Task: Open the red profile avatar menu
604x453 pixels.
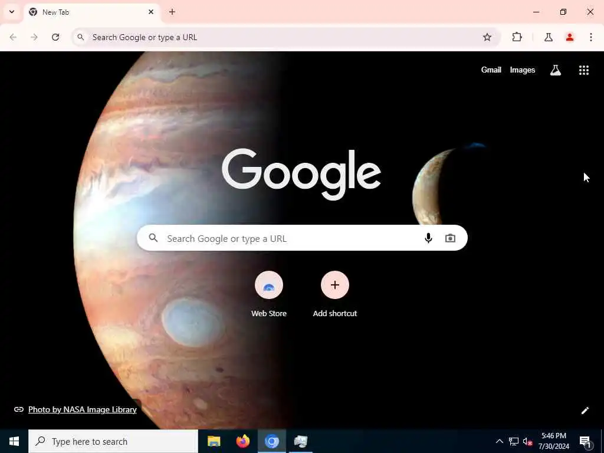Action: [570, 37]
